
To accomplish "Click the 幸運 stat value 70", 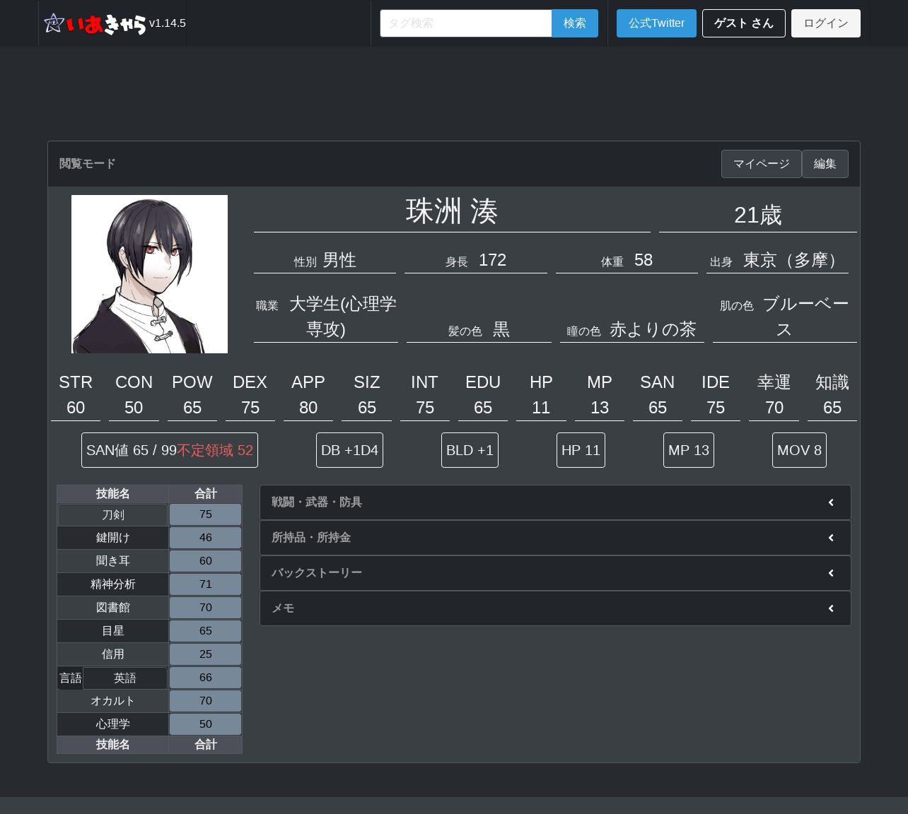I will tap(774, 408).
